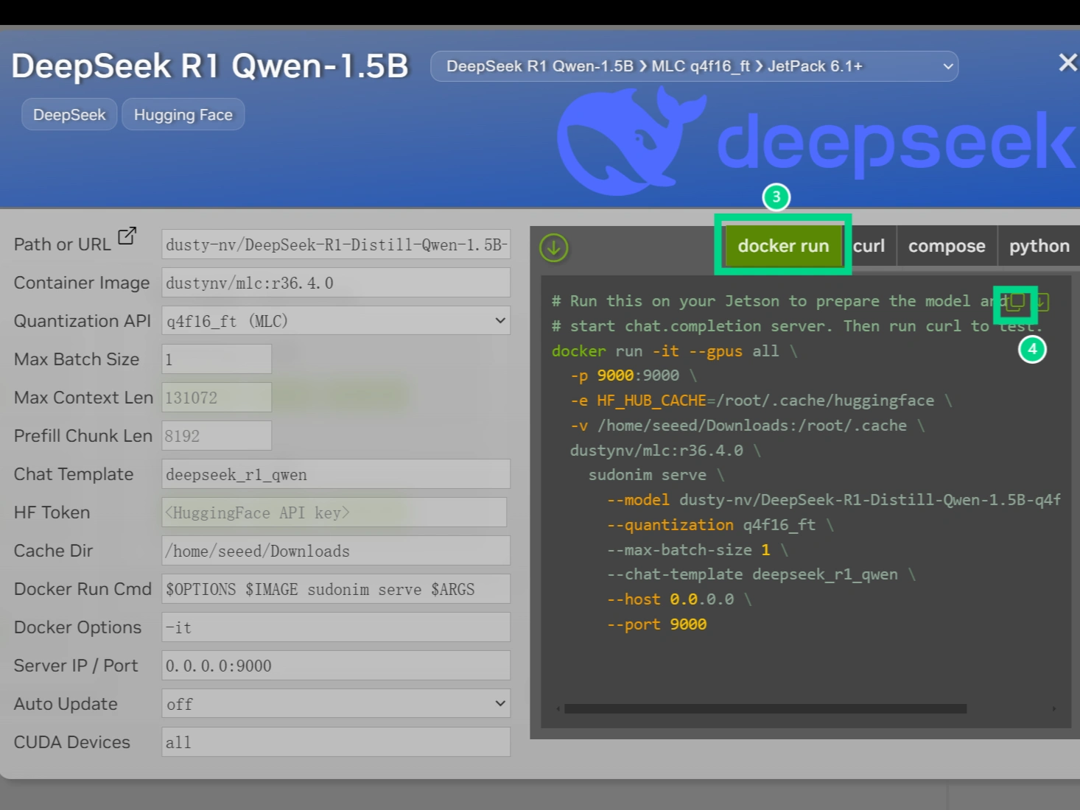Click the green download-all scripts icon

click(x=554, y=247)
